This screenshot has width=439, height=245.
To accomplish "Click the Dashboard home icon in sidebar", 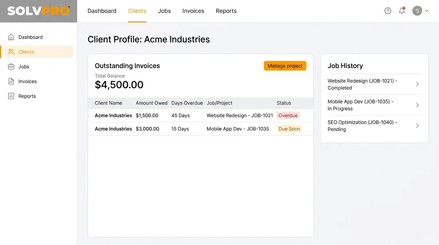I will click(11, 37).
